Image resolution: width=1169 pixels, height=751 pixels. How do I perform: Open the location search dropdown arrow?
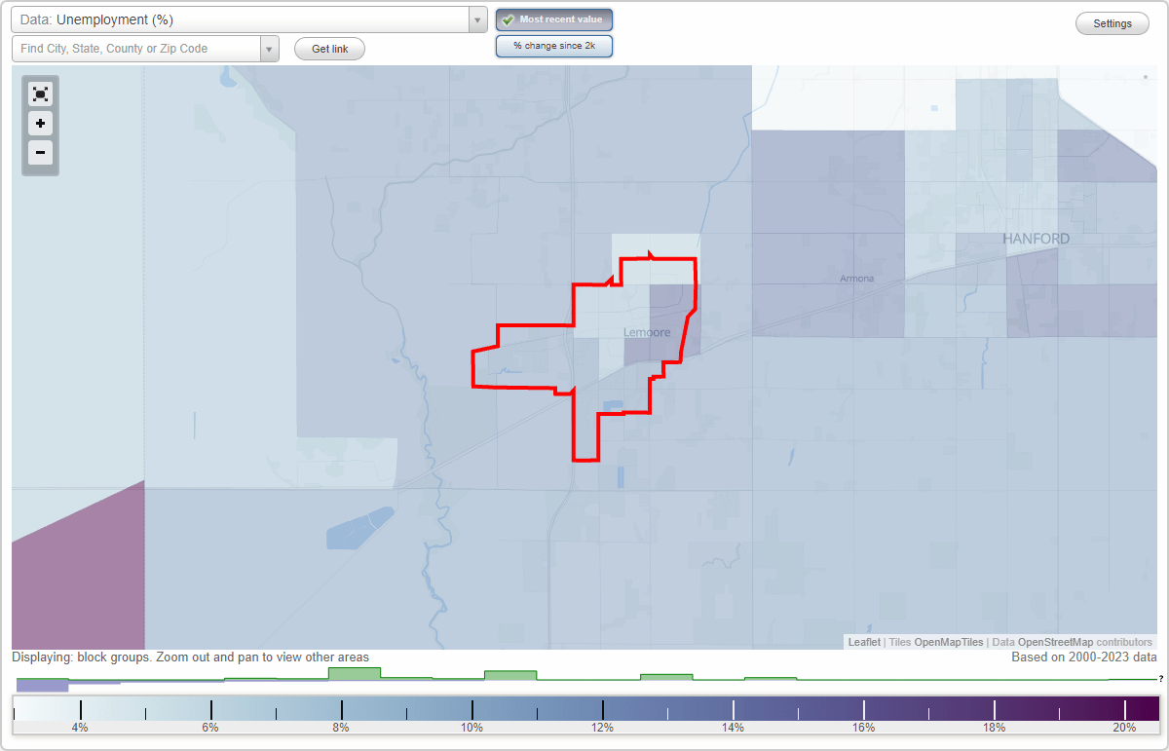click(270, 48)
